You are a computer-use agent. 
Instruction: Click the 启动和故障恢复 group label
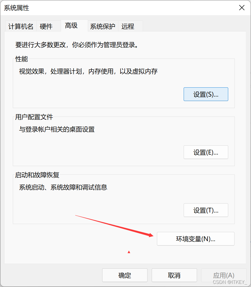(37, 175)
